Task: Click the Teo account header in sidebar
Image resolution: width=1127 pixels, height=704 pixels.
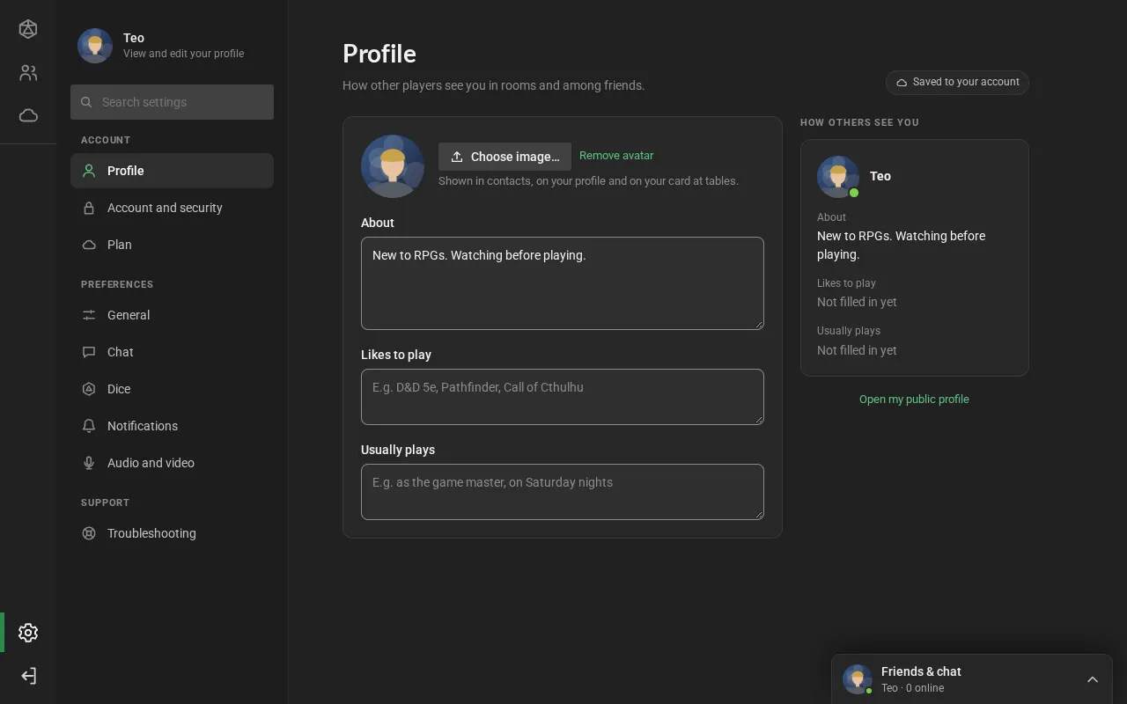Action: coord(172,46)
